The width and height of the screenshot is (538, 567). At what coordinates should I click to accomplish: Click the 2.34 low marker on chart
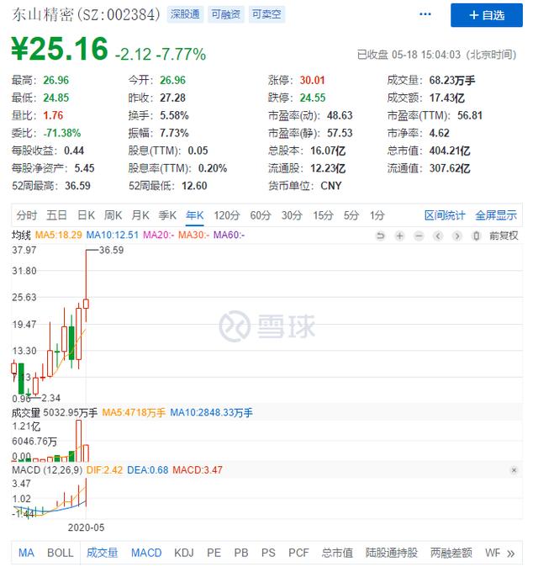pos(51,398)
